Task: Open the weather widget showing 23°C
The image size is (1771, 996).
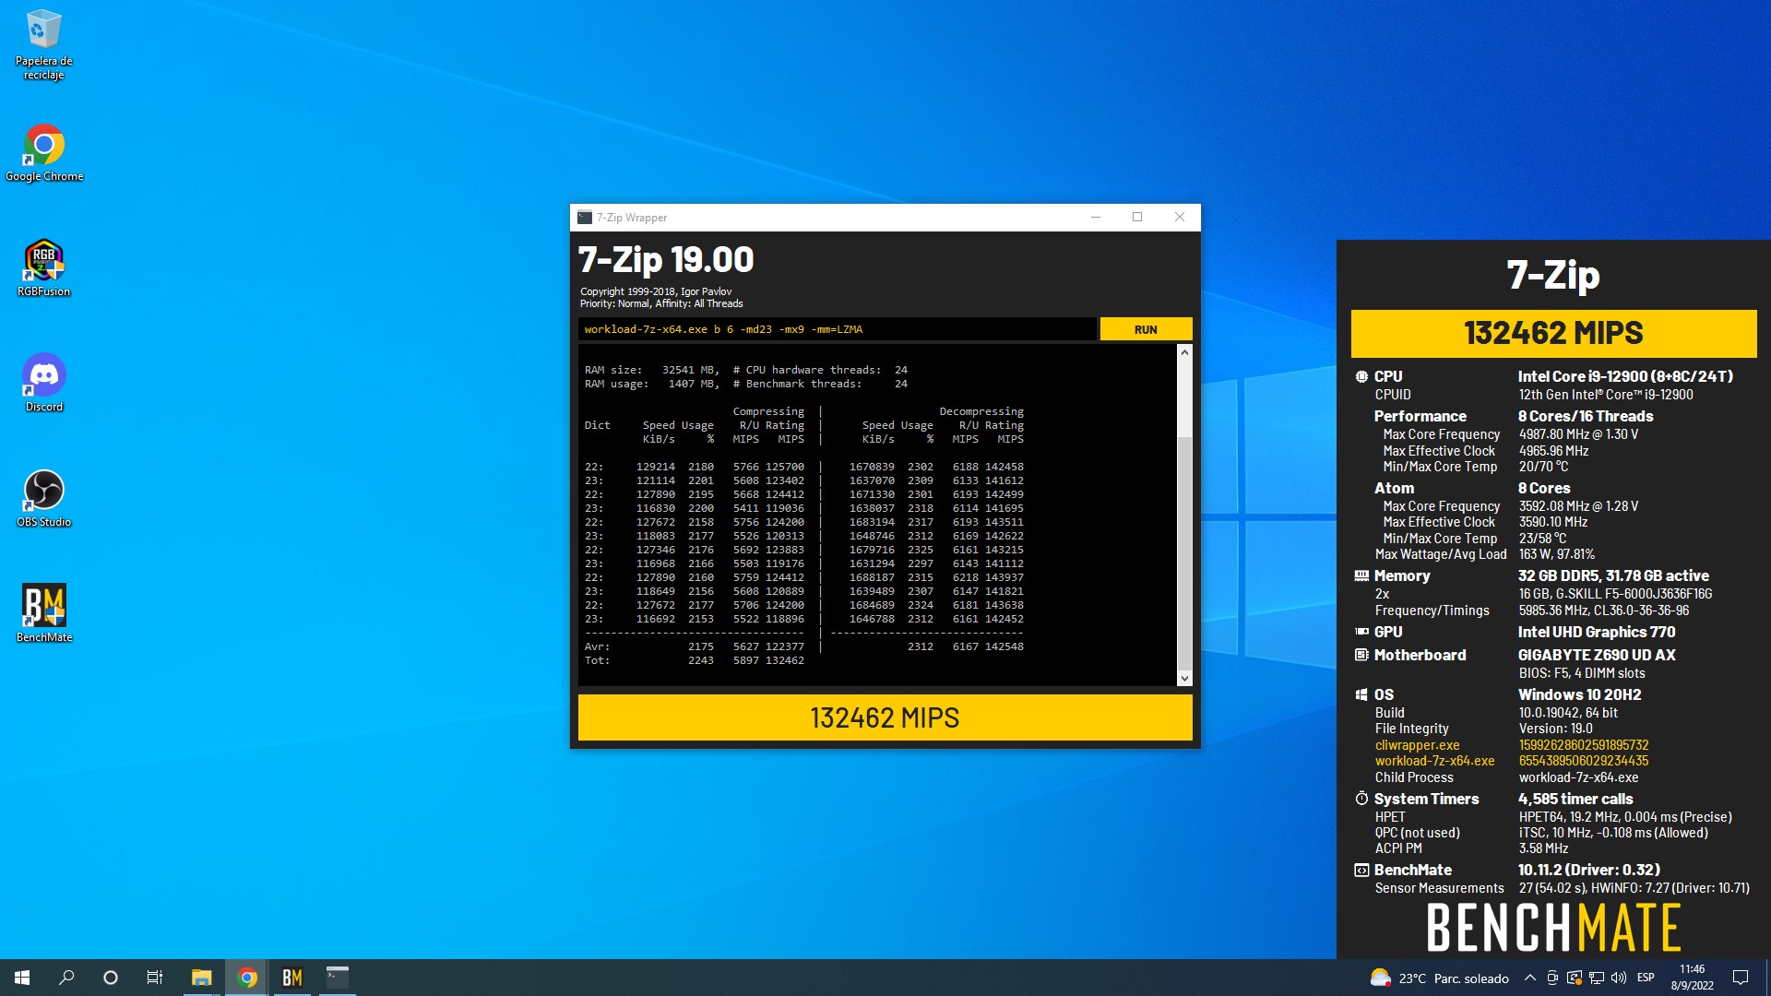Action: coord(1440,978)
